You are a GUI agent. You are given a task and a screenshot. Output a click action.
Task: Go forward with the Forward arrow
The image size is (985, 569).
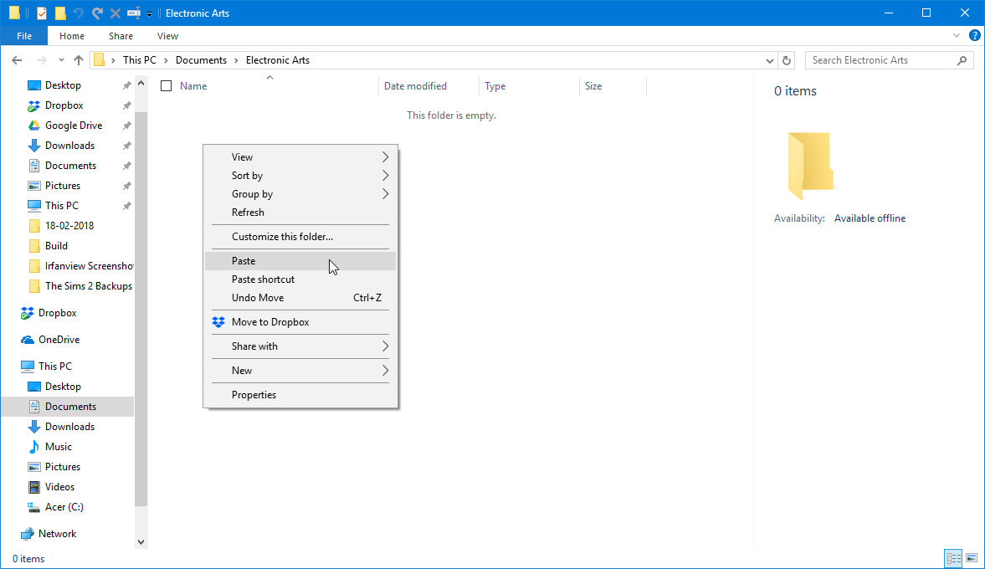42,60
